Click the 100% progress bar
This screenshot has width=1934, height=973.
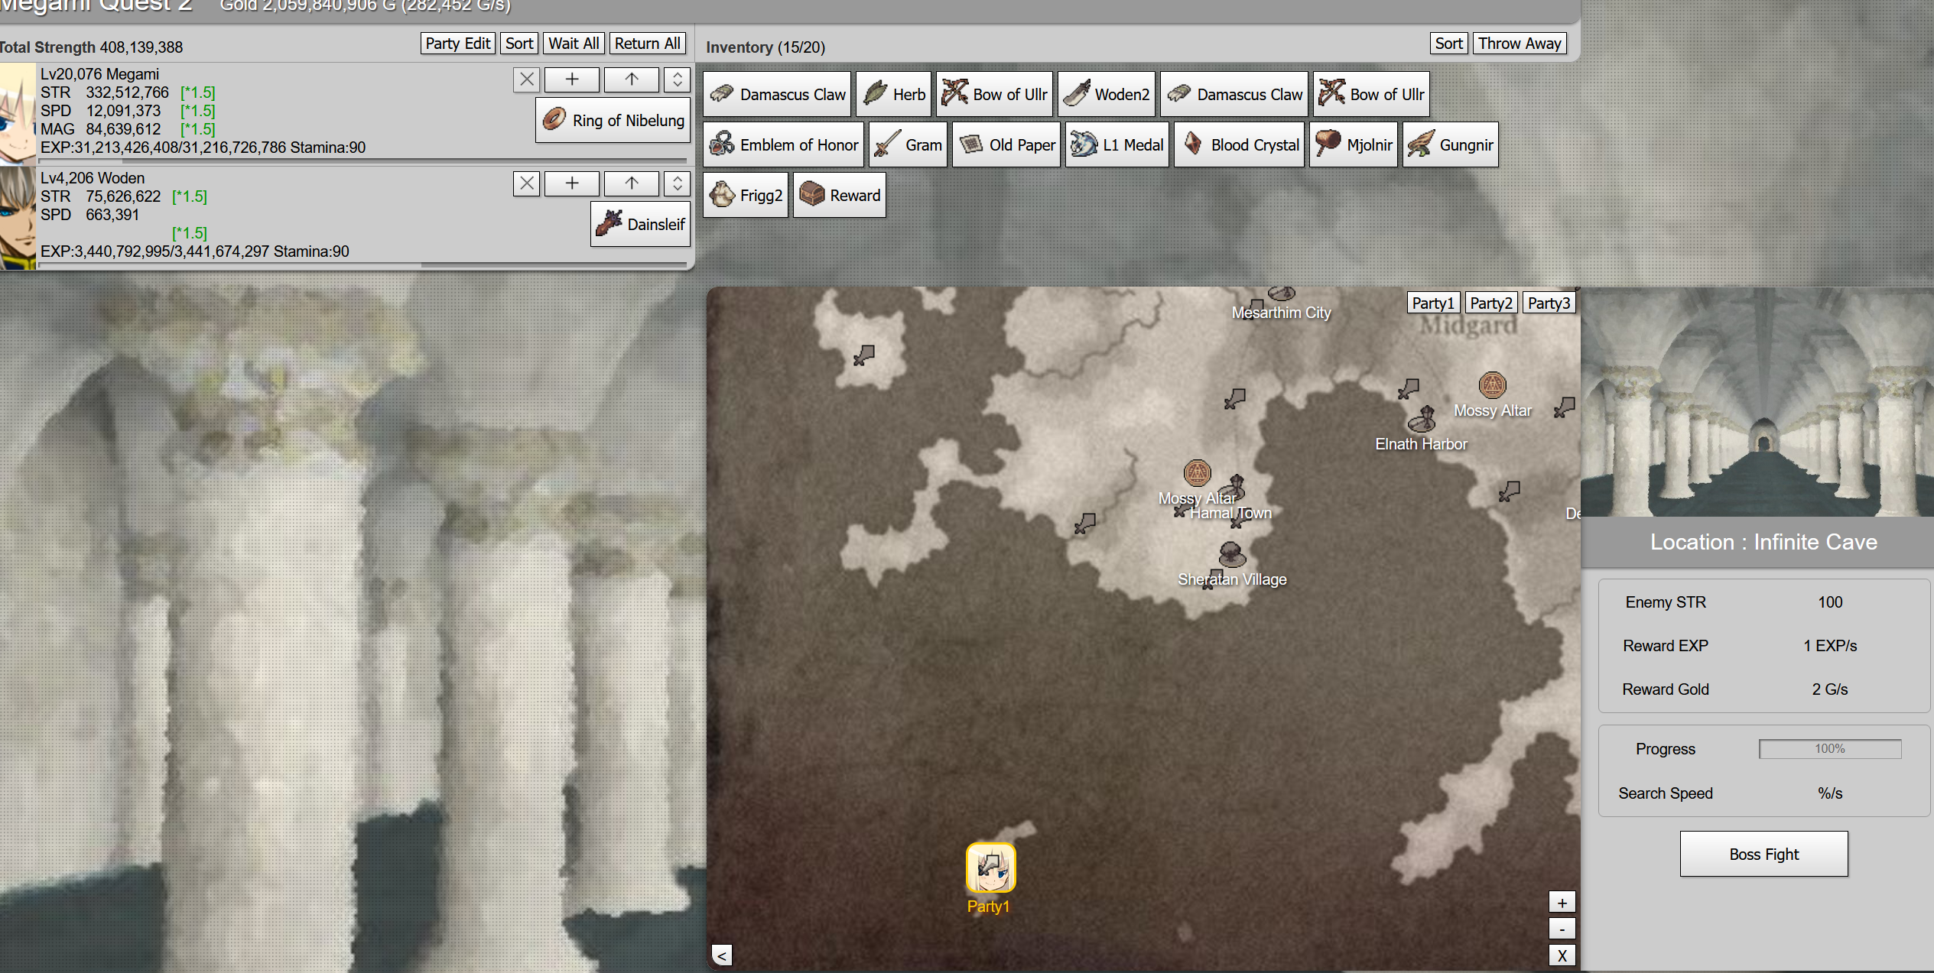1829,749
